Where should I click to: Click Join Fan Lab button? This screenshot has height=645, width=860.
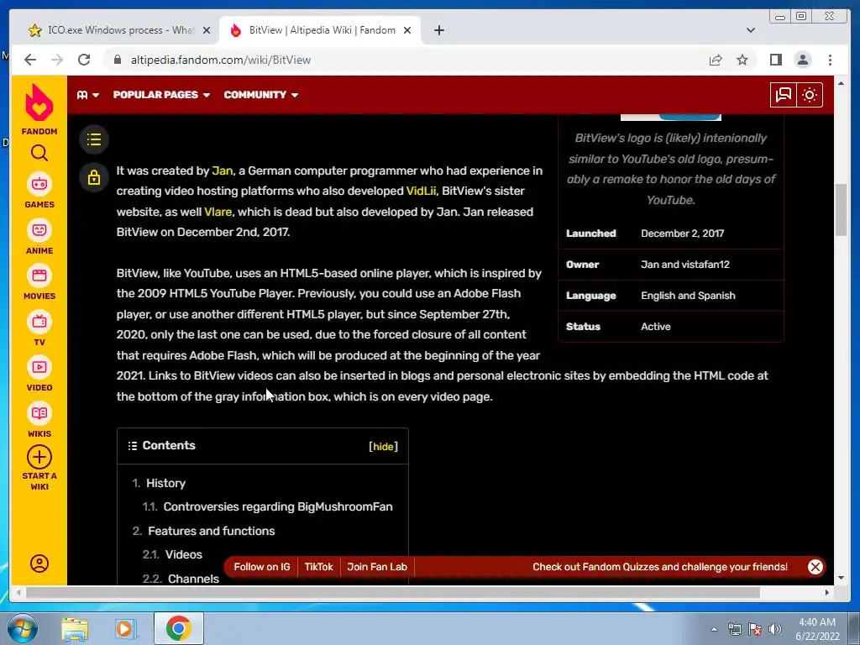click(x=377, y=567)
